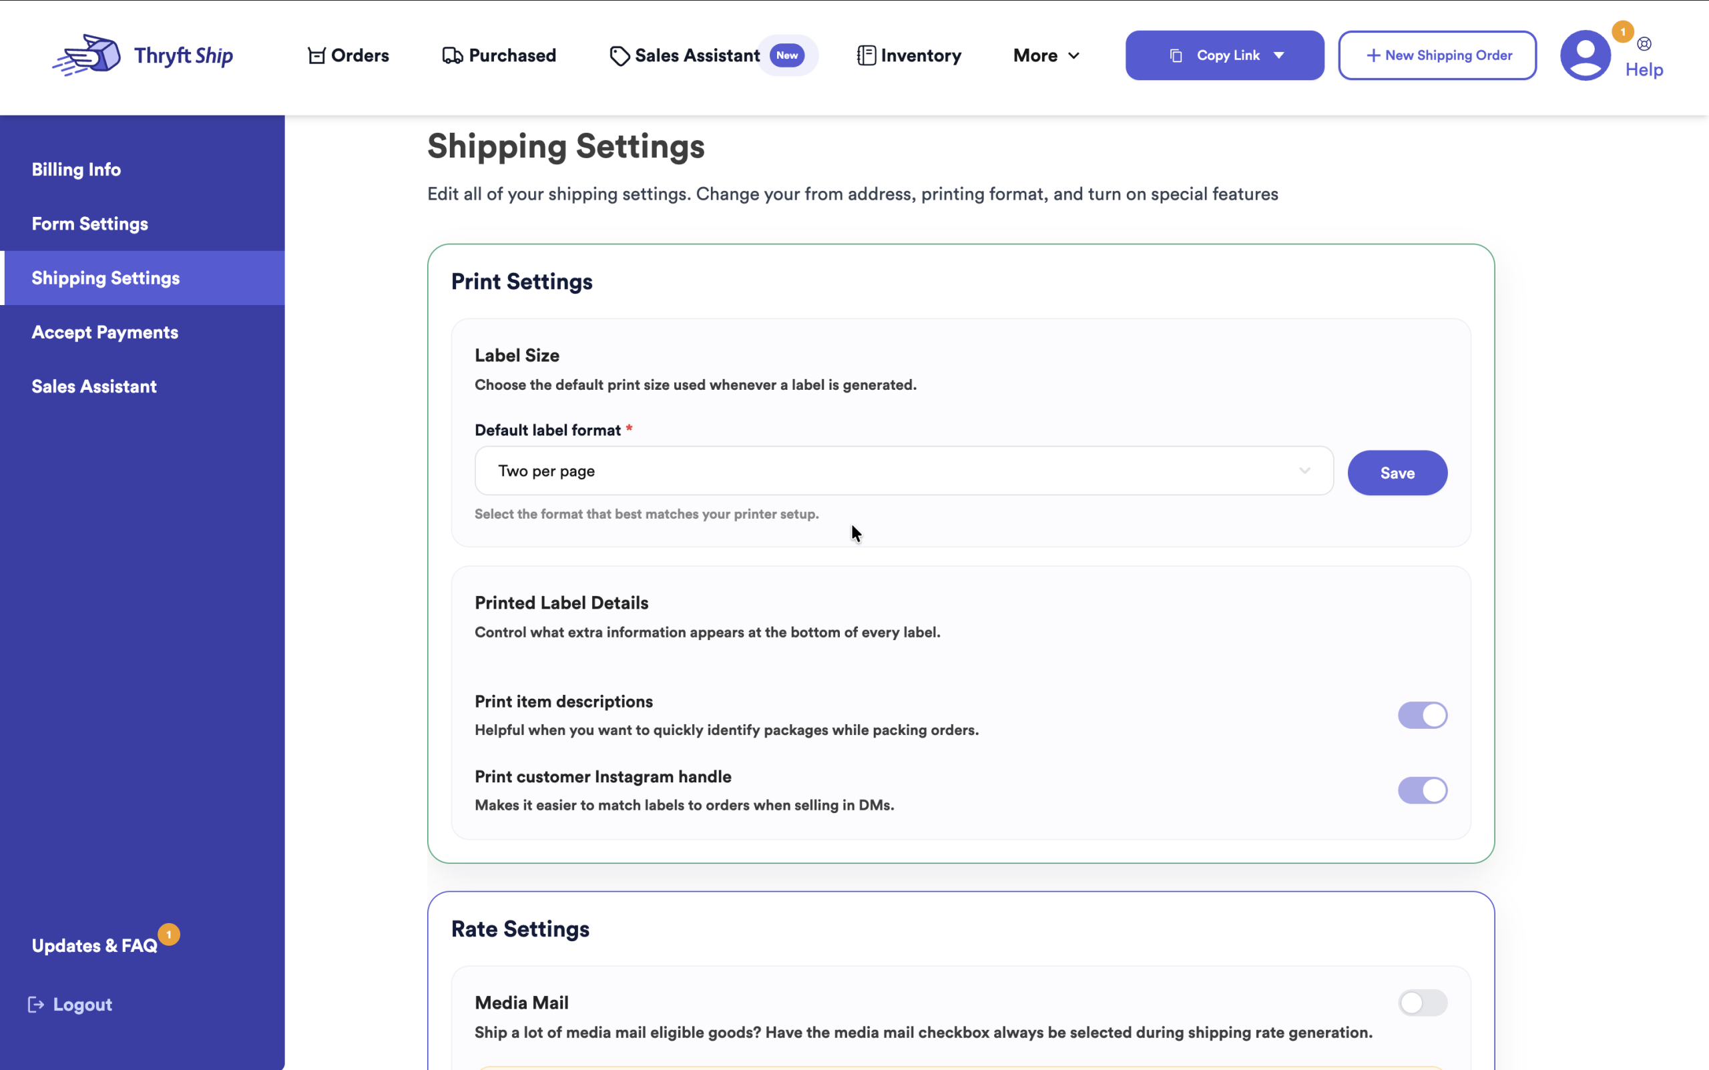Click the Printed Label Details heading
Screen dimensions: 1709x1070
pos(561,603)
